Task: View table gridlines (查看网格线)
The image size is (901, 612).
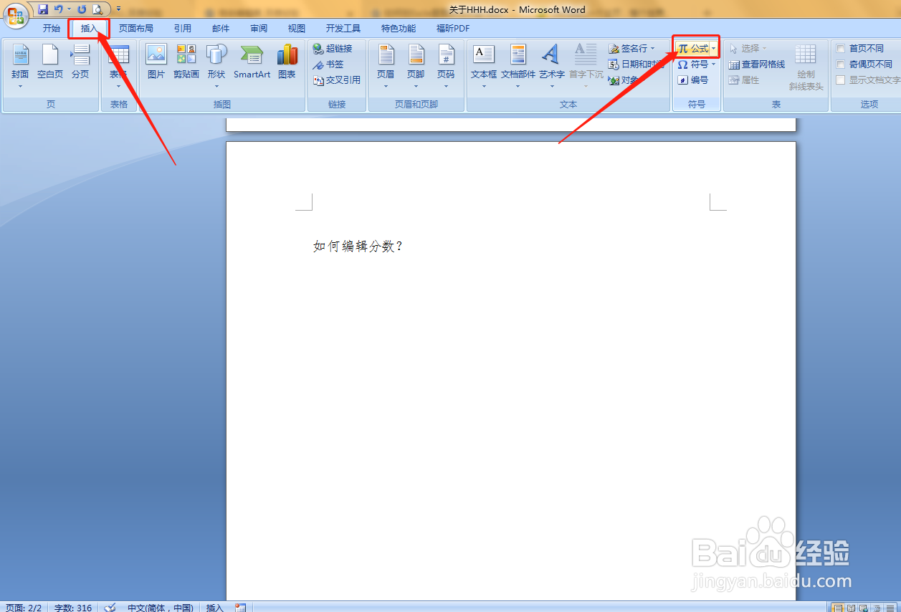Action: click(757, 64)
